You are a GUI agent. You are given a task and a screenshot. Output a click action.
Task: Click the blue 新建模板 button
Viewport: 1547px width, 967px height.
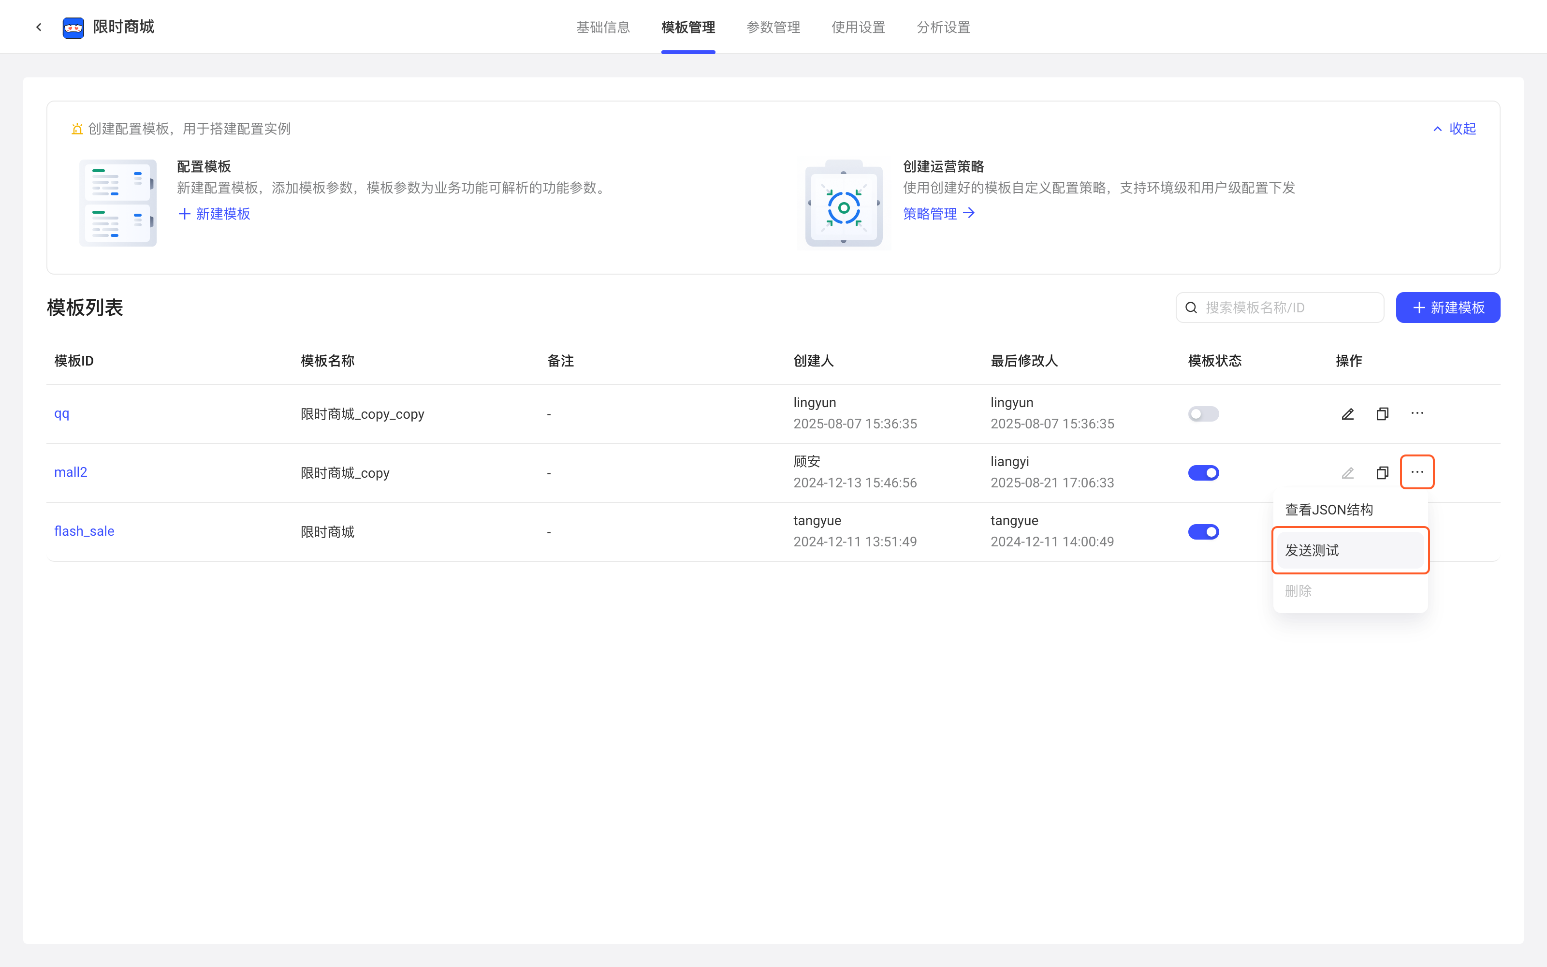pos(1447,308)
